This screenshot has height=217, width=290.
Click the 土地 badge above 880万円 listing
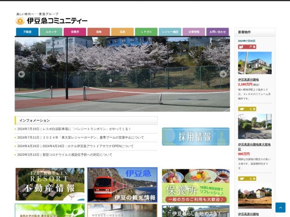247,109
